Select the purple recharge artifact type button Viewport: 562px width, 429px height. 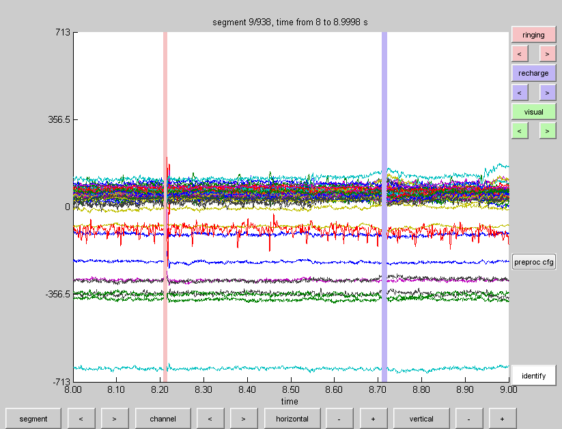point(533,73)
